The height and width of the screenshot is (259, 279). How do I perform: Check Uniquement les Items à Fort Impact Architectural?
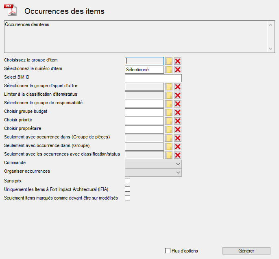128,189
